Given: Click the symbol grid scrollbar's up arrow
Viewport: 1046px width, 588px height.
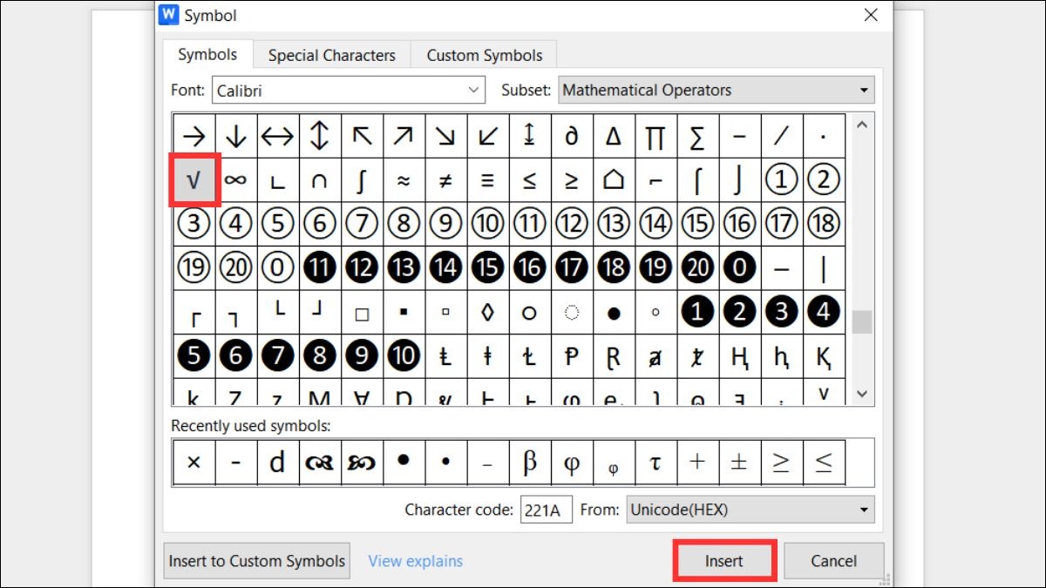Looking at the screenshot, I should (862, 125).
